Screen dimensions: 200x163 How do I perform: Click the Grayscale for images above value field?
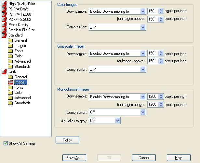(x=153, y=61)
